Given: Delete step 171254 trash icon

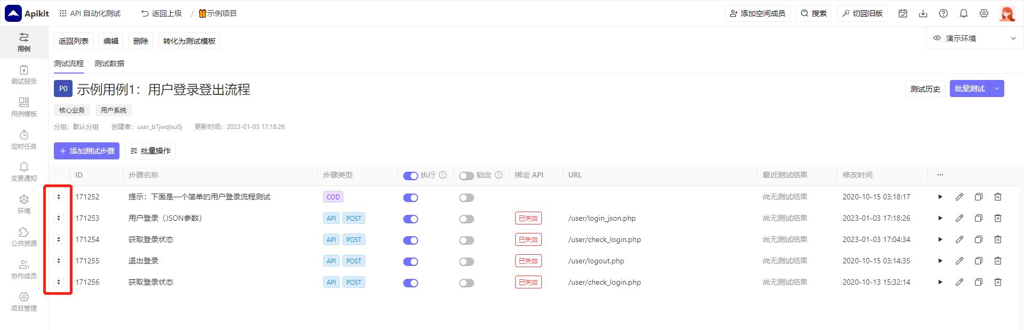Looking at the screenshot, I should click(x=998, y=239).
